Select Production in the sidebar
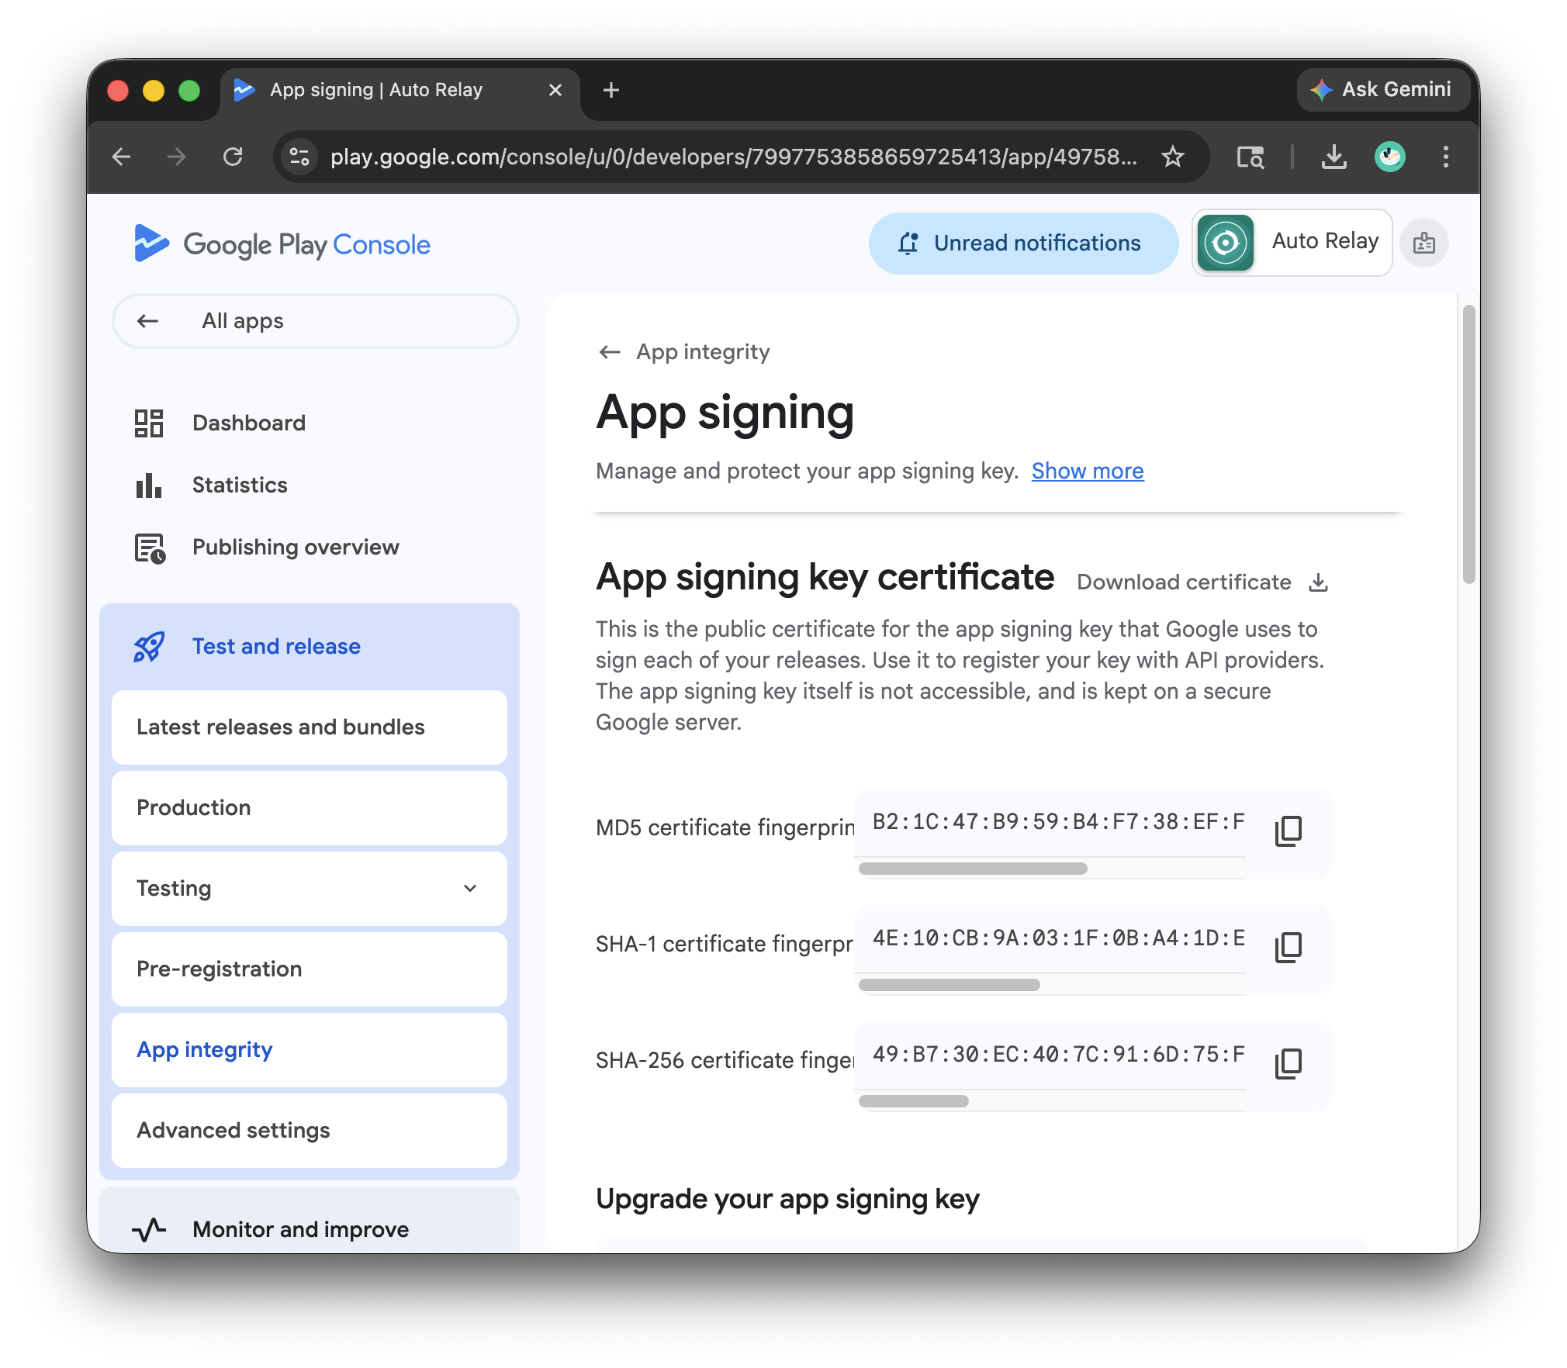1567x1368 pixels. pos(194,807)
